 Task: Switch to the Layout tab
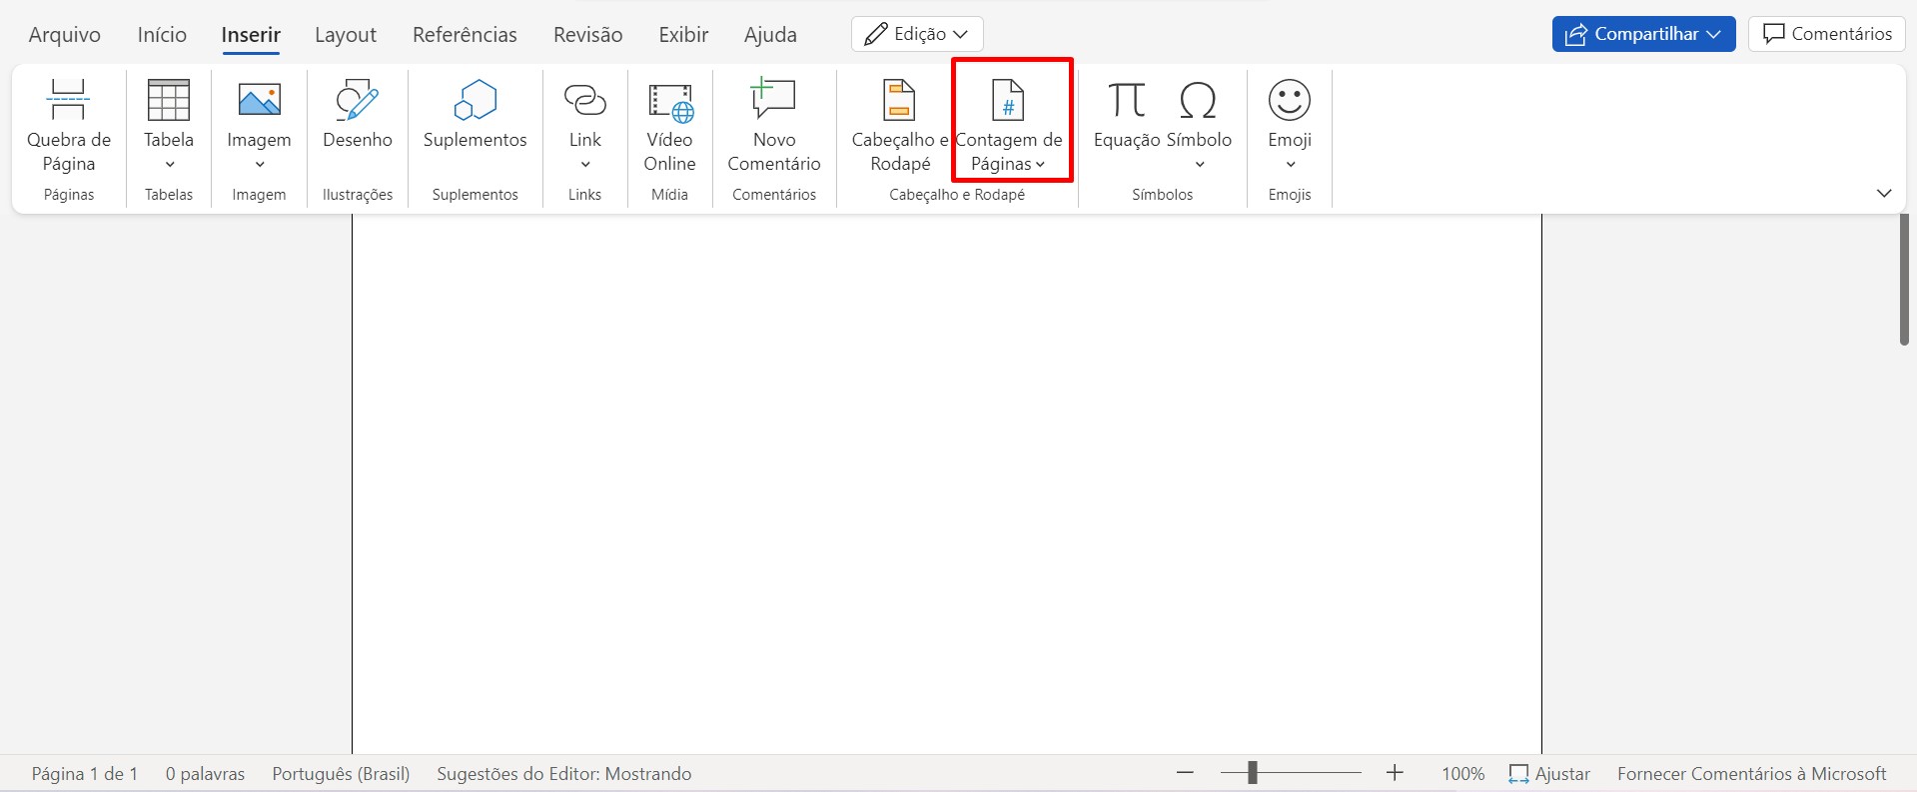[x=346, y=35]
